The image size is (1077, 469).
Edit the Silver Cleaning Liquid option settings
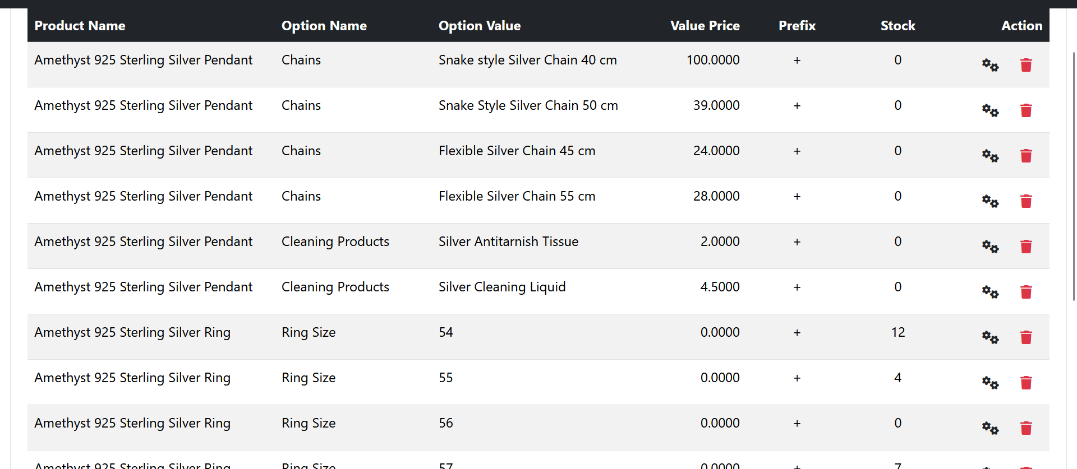click(x=990, y=292)
